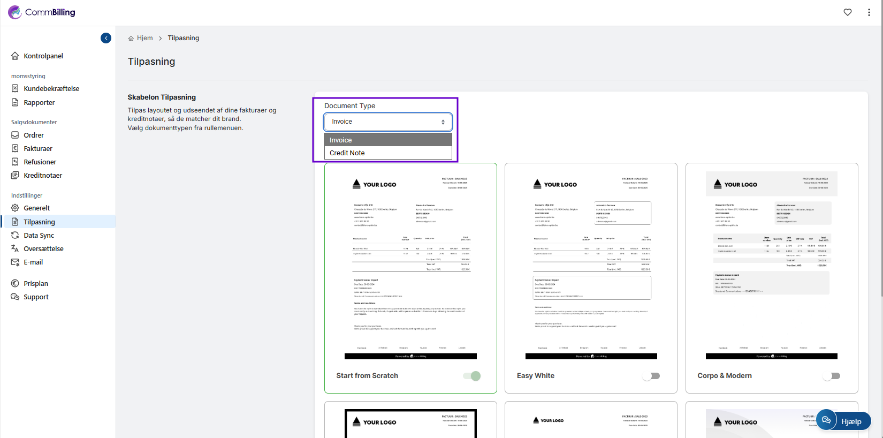Click the E-mail envelope icon
Viewport: 883px width, 438px height.
(x=15, y=262)
